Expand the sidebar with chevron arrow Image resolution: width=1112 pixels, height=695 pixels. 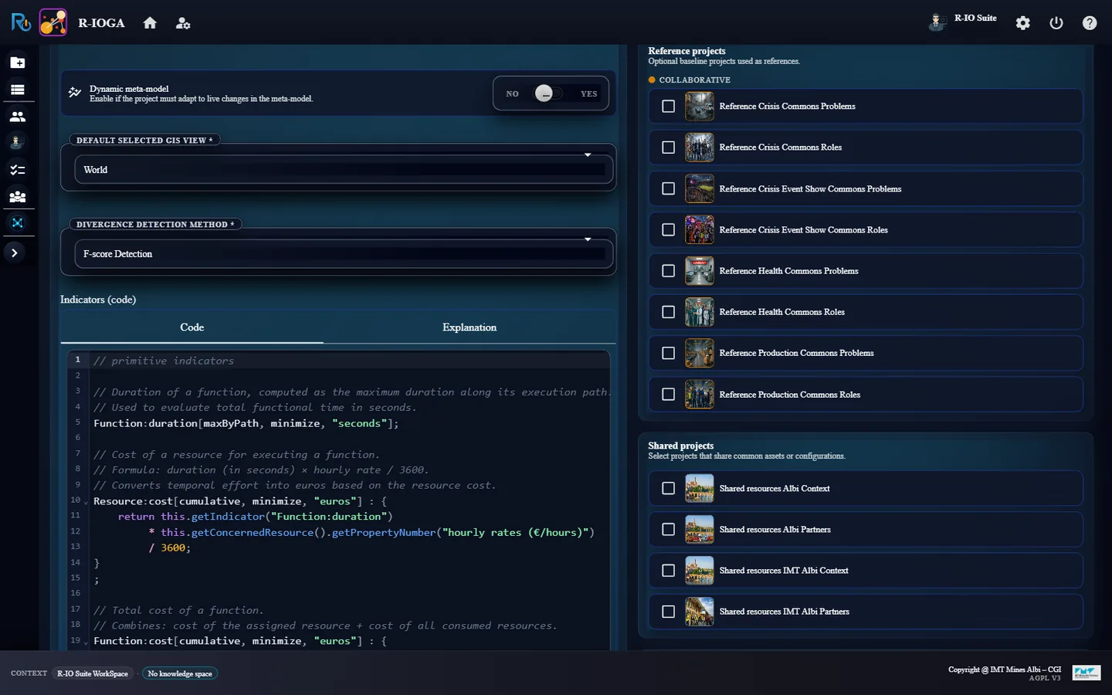(x=15, y=253)
